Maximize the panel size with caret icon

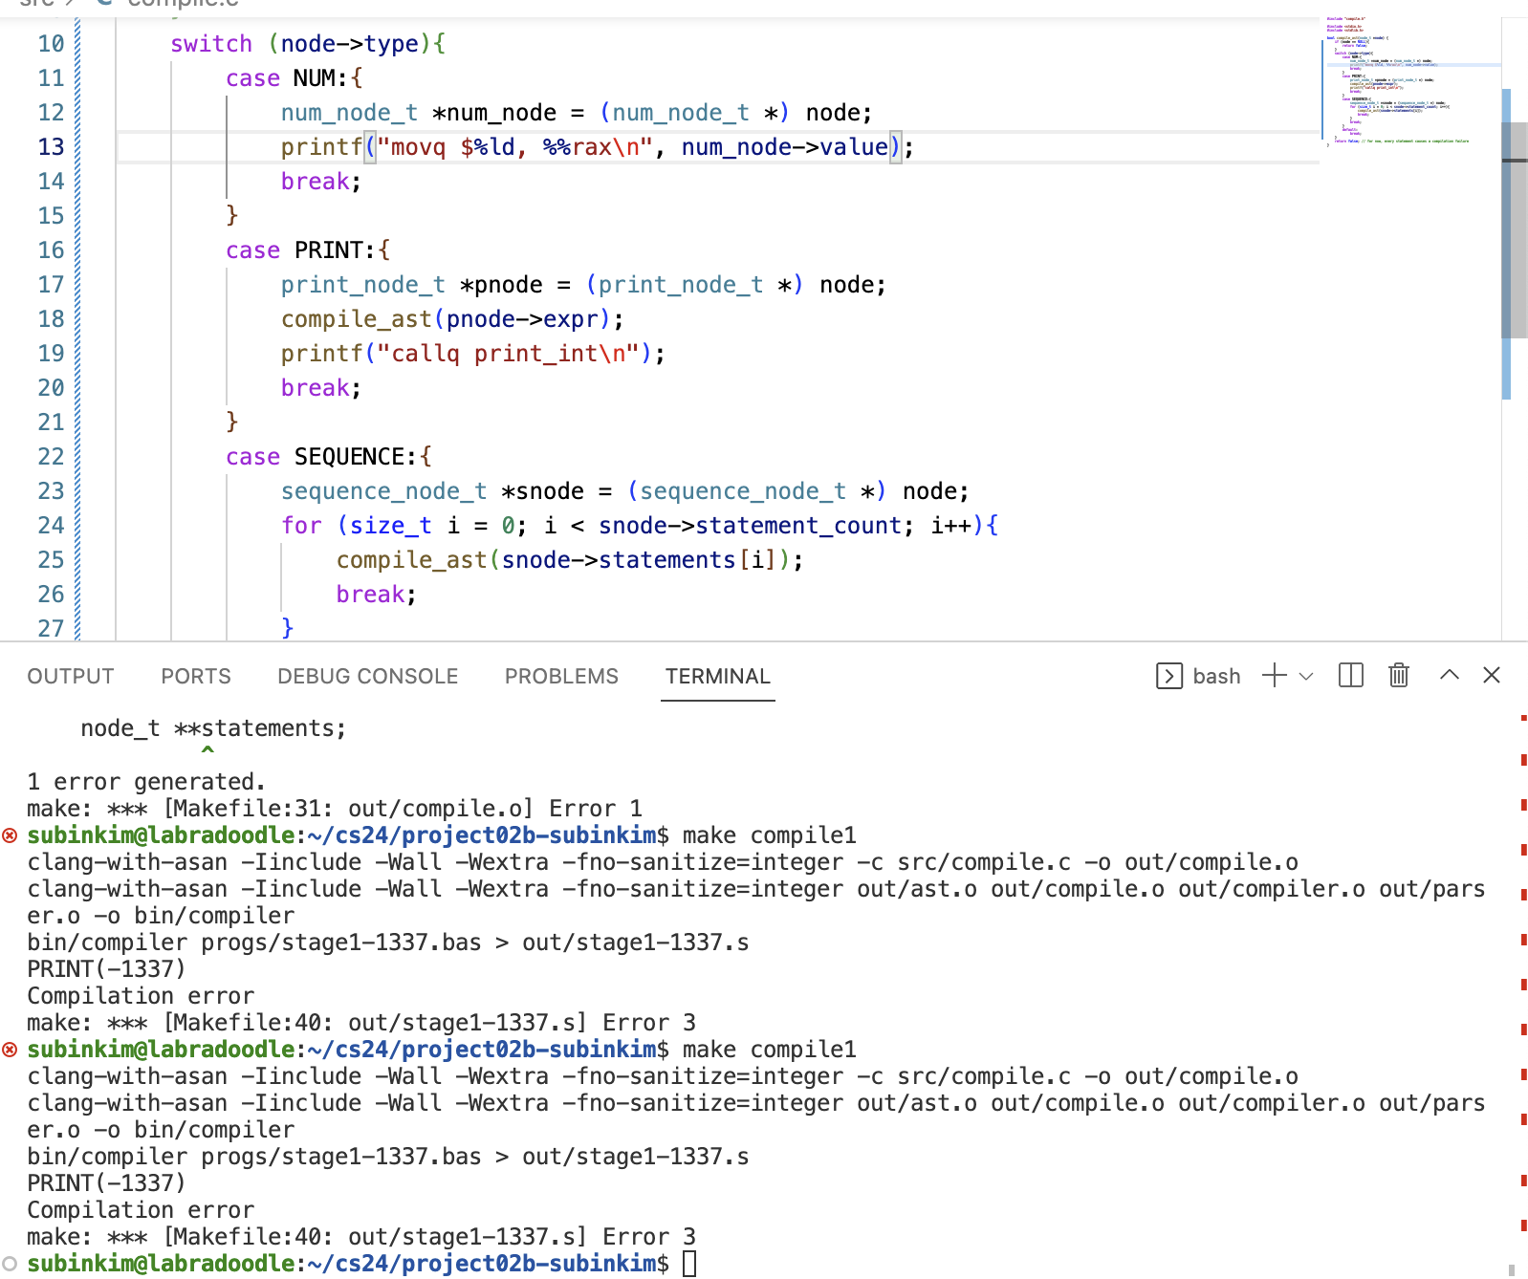pyautogui.click(x=1450, y=675)
